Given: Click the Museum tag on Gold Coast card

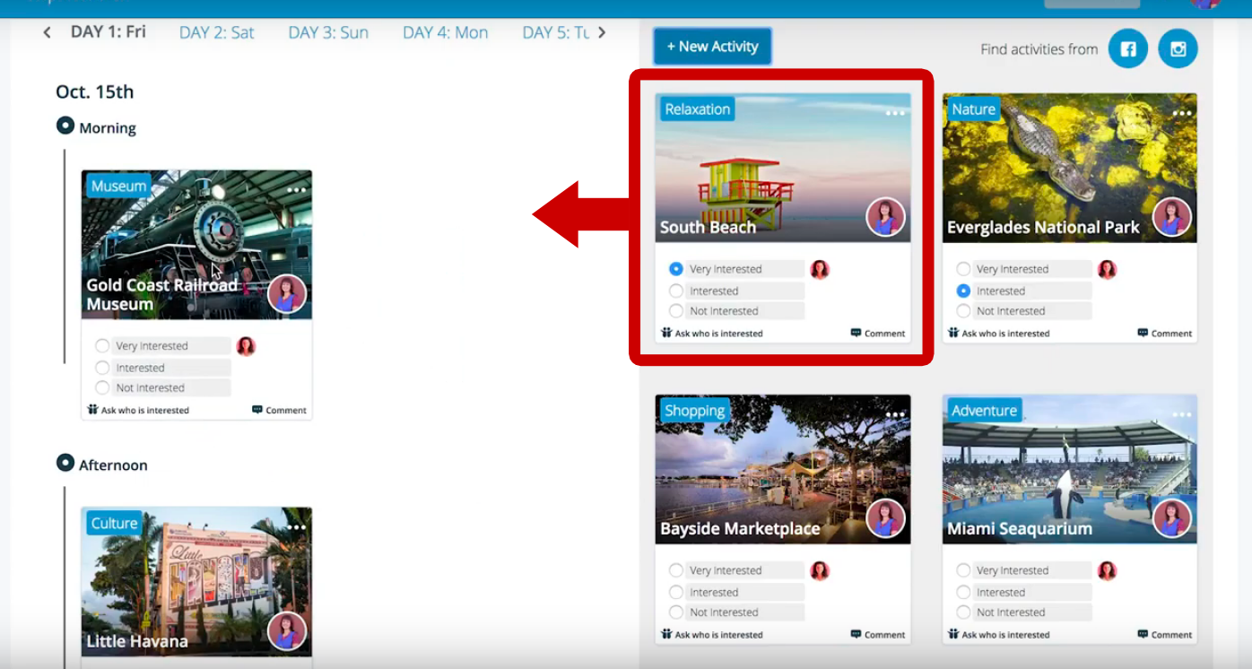Looking at the screenshot, I should (x=118, y=187).
